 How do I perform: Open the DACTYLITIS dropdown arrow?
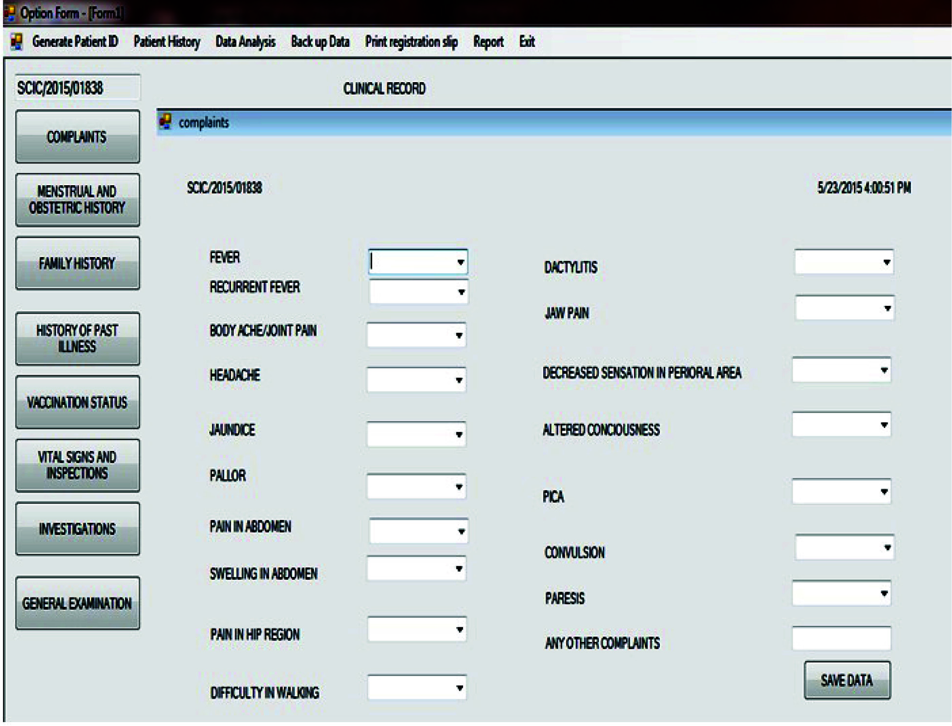tap(887, 262)
